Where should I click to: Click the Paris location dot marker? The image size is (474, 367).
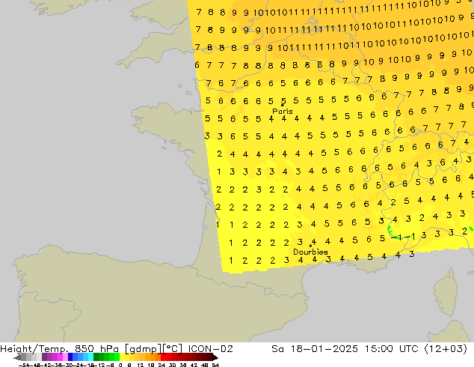tap(282, 105)
